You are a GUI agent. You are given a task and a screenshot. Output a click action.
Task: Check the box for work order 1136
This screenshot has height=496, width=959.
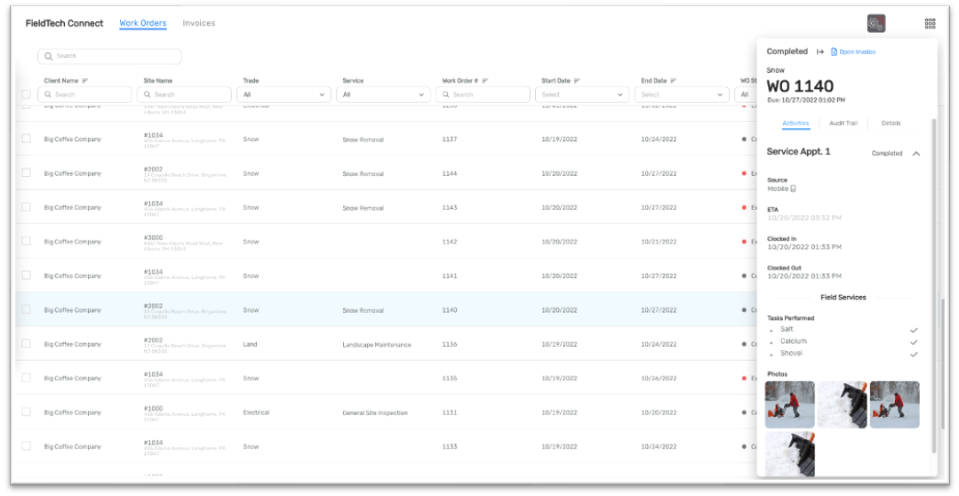[x=26, y=344]
